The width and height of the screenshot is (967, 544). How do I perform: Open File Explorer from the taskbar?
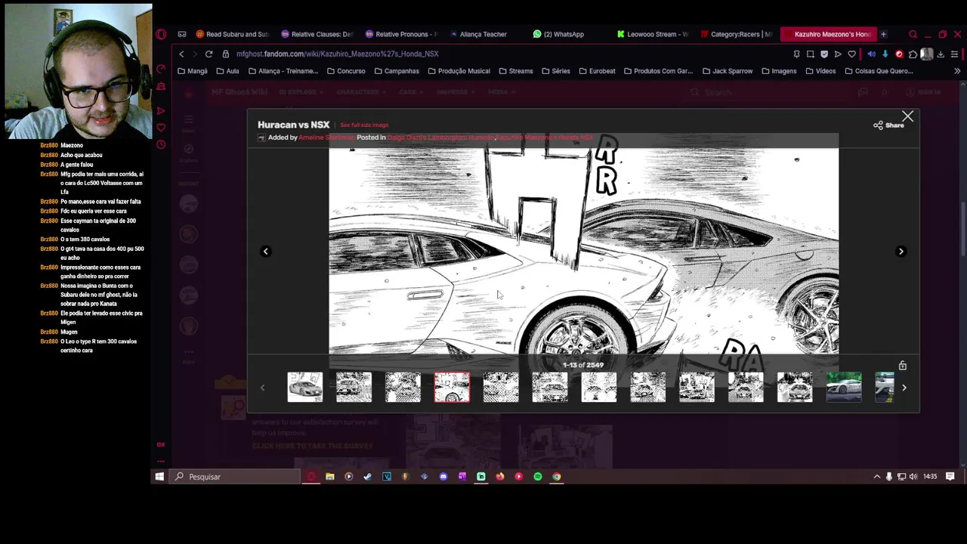coord(330,477)
